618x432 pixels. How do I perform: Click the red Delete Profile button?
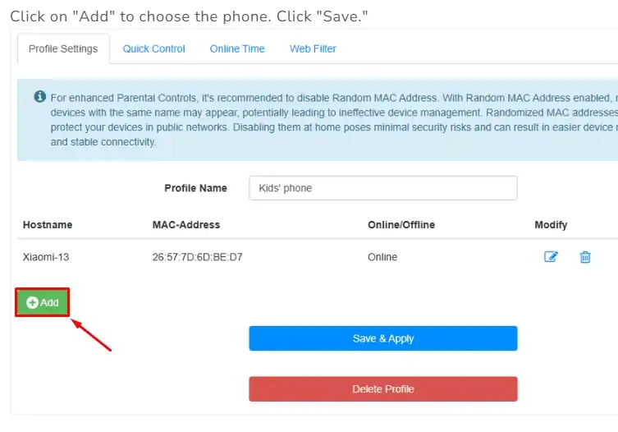click(x=383, y=389)
